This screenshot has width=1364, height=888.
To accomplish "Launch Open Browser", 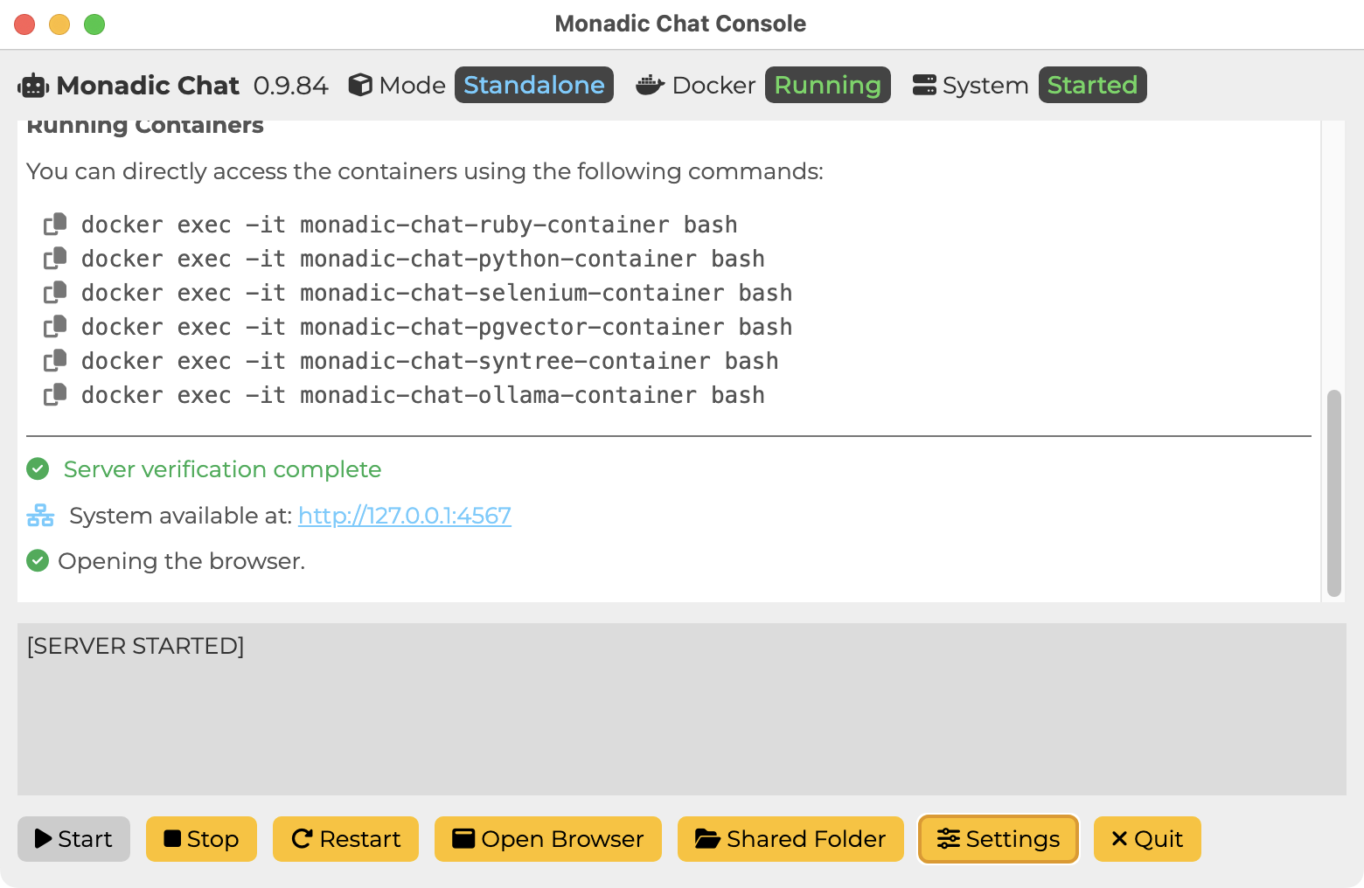I will (548, 839).
